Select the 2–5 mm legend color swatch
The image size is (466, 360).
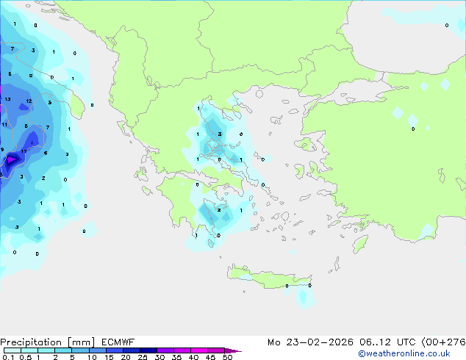tap(63, 350)
